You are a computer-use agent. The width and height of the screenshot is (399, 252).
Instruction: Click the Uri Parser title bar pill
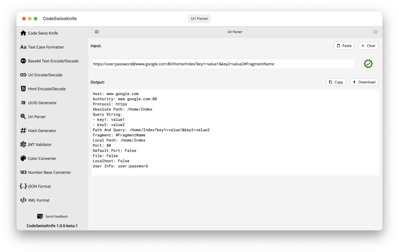click(x=199, y=19)
